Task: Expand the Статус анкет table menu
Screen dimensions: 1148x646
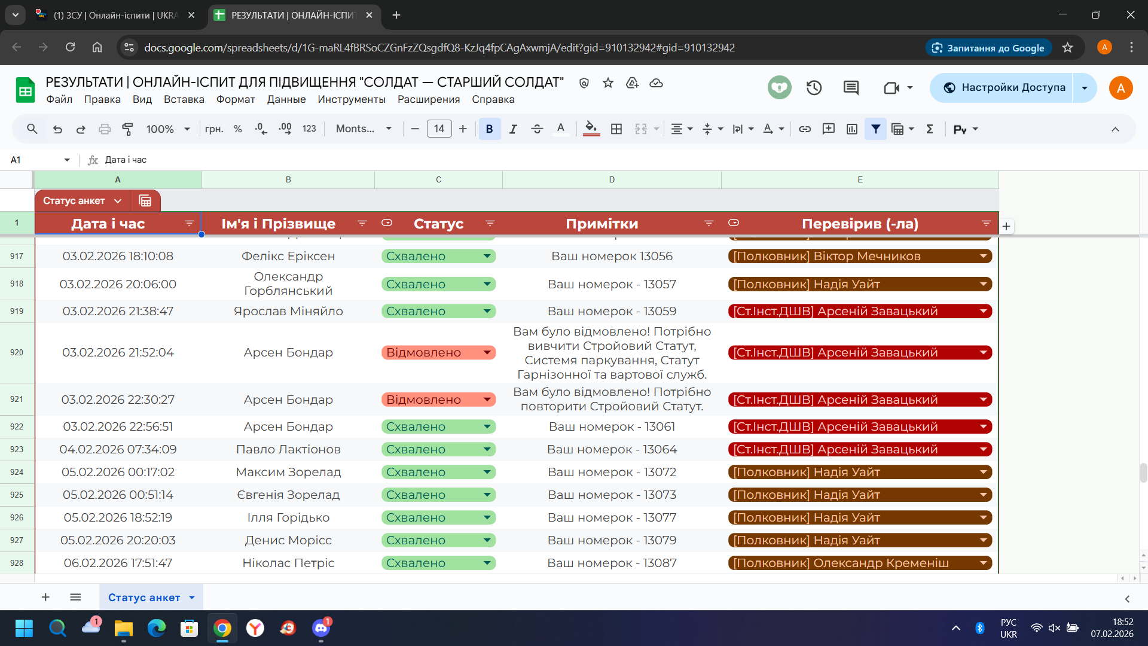Action: coord(118,201)
